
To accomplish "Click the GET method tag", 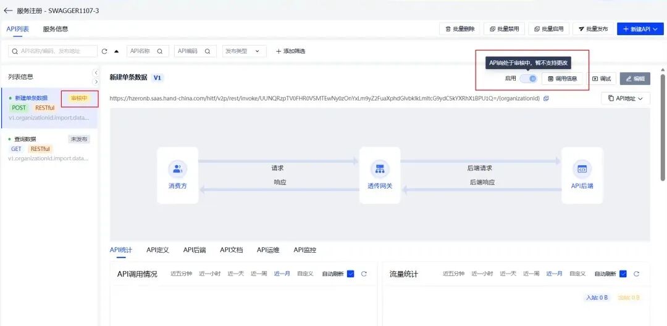I will coord(16,149).
